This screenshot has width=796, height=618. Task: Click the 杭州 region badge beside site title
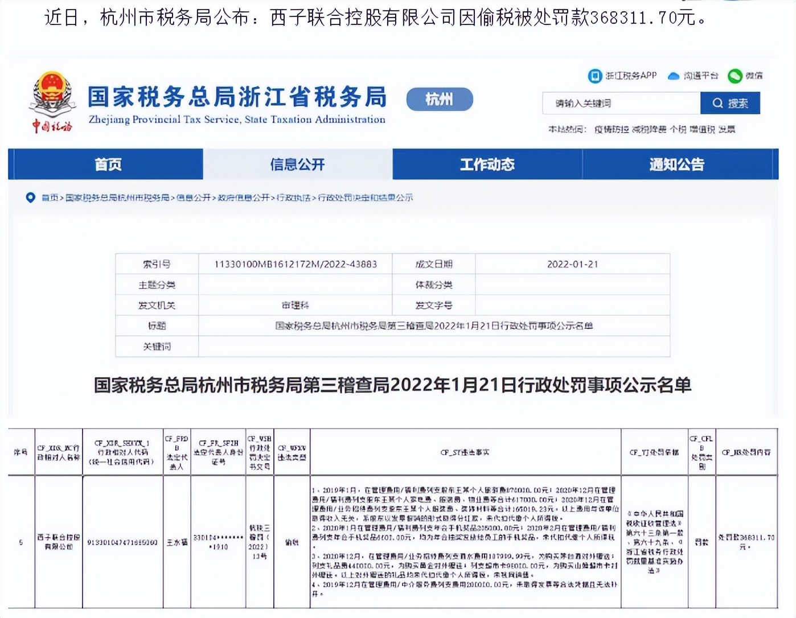point(439,100)
